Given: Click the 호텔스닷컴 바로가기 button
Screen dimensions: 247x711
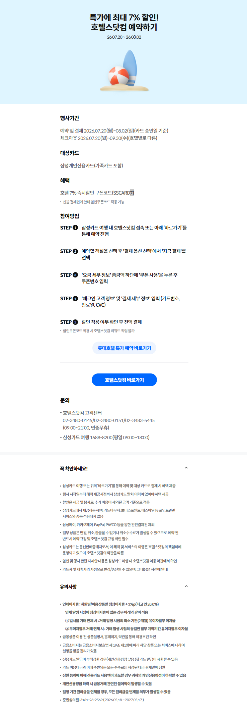Looking at the screenshot, I should 124,380.
